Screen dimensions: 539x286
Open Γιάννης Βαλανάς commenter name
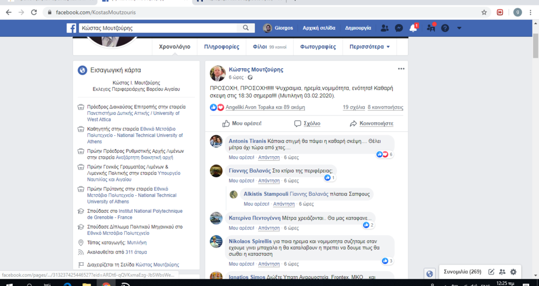coord(250,170)
